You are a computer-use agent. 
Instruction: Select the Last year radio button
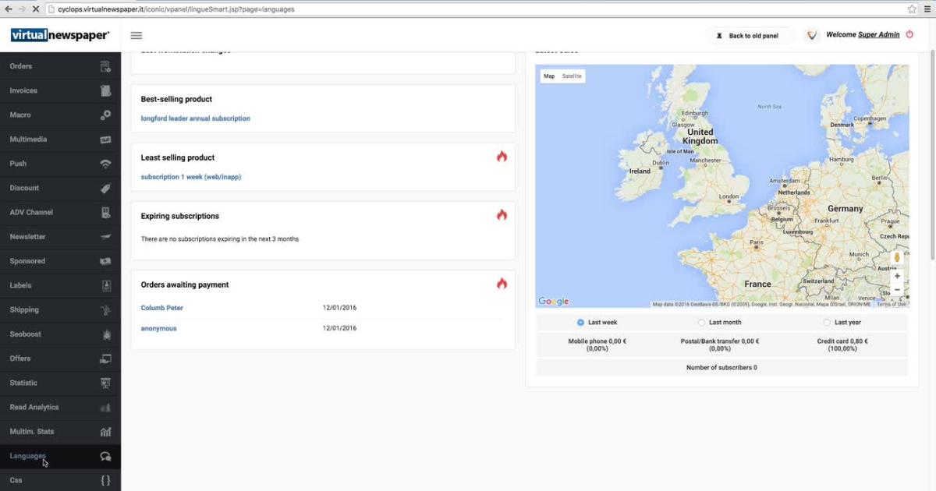pos(827,322)
